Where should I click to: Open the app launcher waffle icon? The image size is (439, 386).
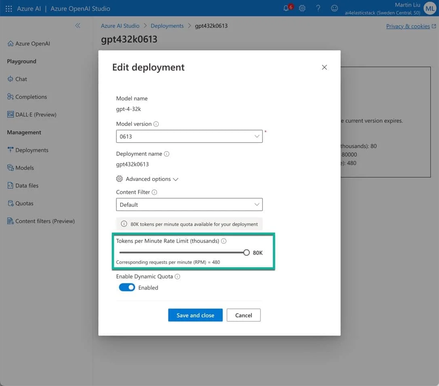tap(8, 8)
